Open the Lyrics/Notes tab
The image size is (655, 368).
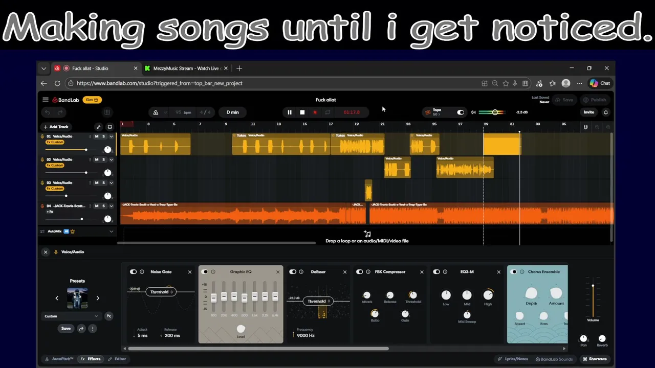[x=513, y=359]
